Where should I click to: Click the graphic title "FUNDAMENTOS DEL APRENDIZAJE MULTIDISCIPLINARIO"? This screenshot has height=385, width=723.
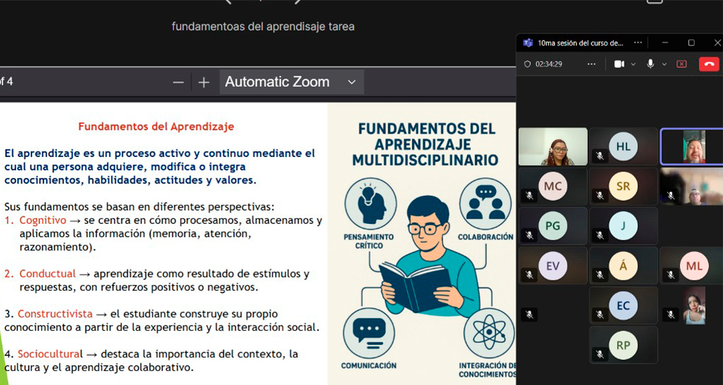click(x=426, y=144)
